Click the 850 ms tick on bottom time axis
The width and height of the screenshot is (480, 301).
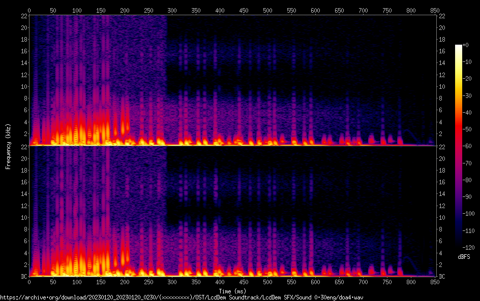435,282
